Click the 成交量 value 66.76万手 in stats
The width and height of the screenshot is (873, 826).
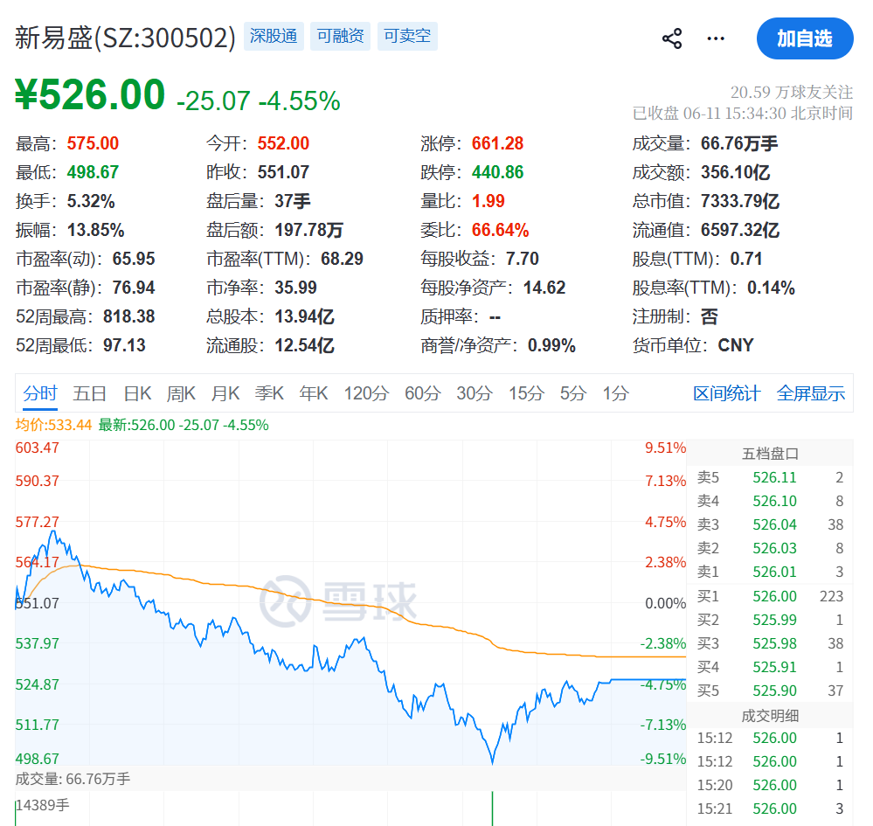click(x=739, y=143)
